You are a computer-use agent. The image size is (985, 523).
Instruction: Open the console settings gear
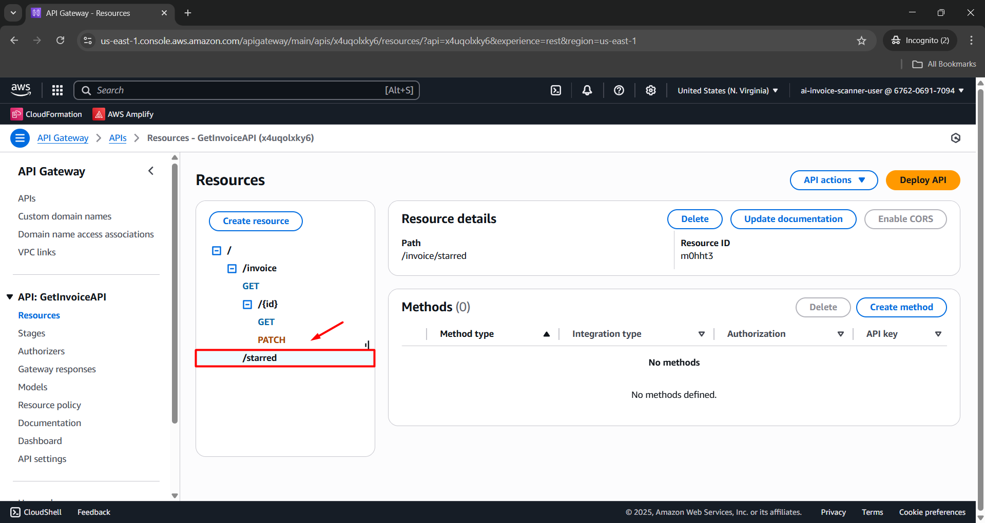pyautogui.click(x=650, y=90)
